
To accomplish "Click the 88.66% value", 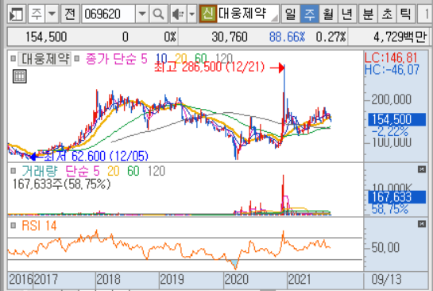I will point(287,37).
